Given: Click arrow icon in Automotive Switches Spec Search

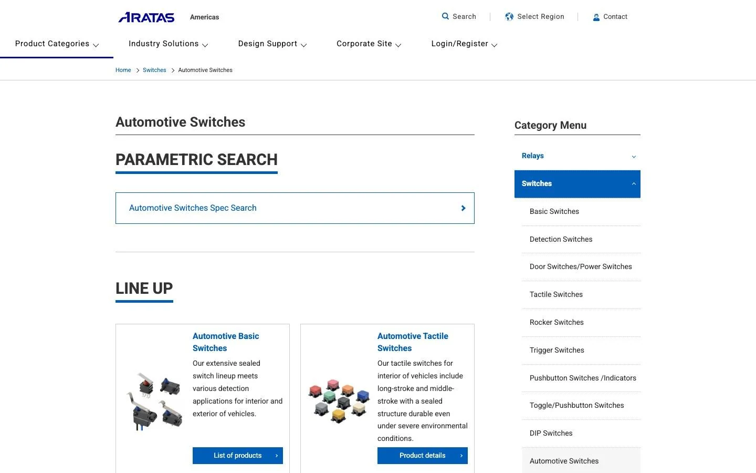Looking at the screenshot, I should tap(463, 208).
